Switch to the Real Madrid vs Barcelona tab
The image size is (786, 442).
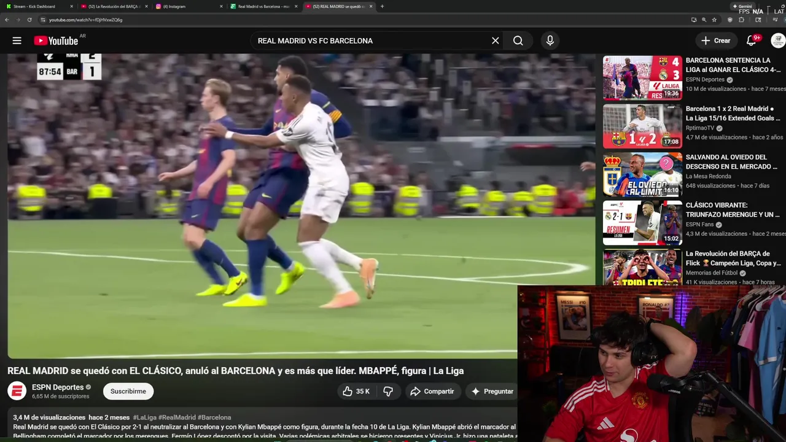[263, 6]
